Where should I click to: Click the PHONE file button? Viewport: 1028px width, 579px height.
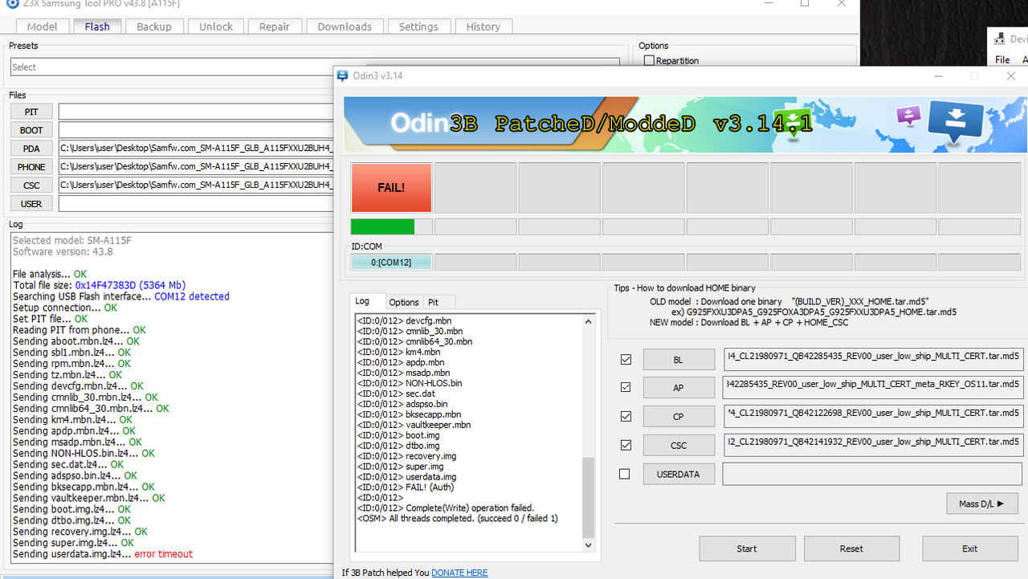coord(31,167)
